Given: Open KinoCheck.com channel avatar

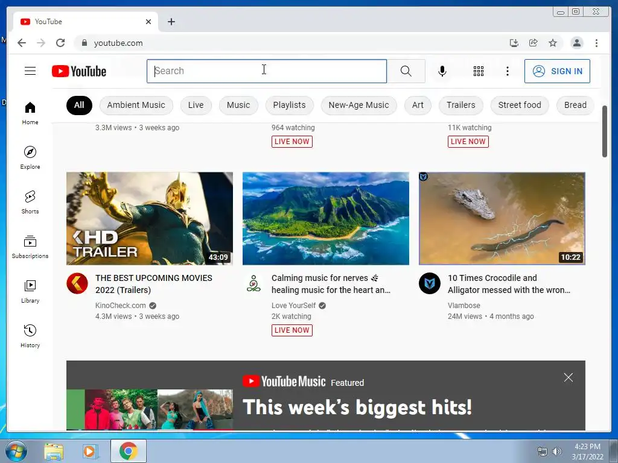Looking at the screenshot, I should pyautogui.click(x=77, y=283).
